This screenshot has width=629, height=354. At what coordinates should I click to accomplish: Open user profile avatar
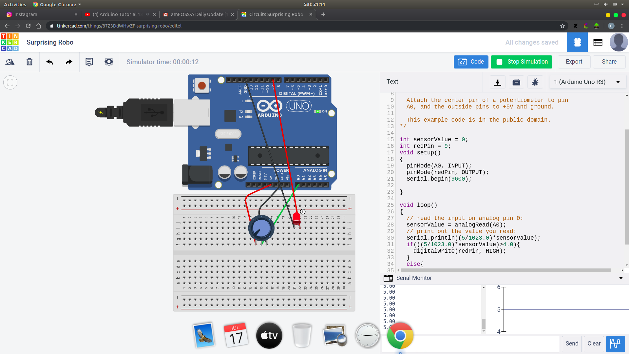tap(619, 42)
